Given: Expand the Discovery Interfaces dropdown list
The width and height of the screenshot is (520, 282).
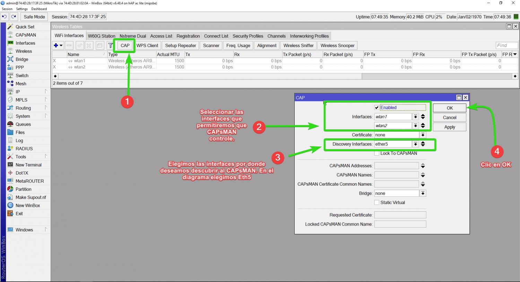Looking at the screenshot, I should coord(415,144).
